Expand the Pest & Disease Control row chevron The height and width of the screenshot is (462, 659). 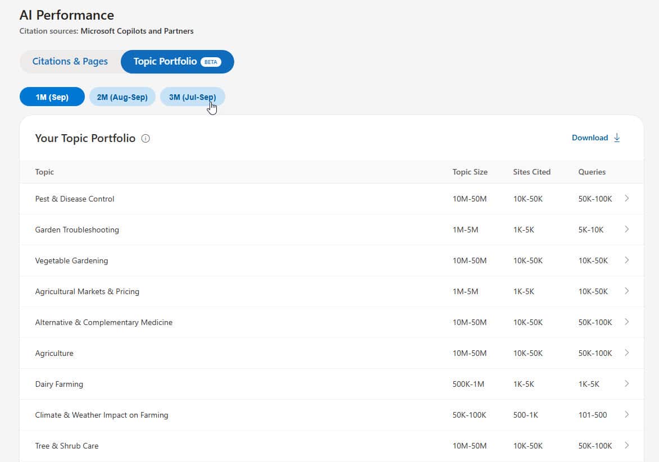(x=626, y=198)
